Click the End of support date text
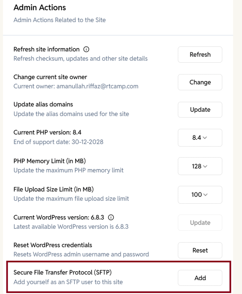 (58, 142)
